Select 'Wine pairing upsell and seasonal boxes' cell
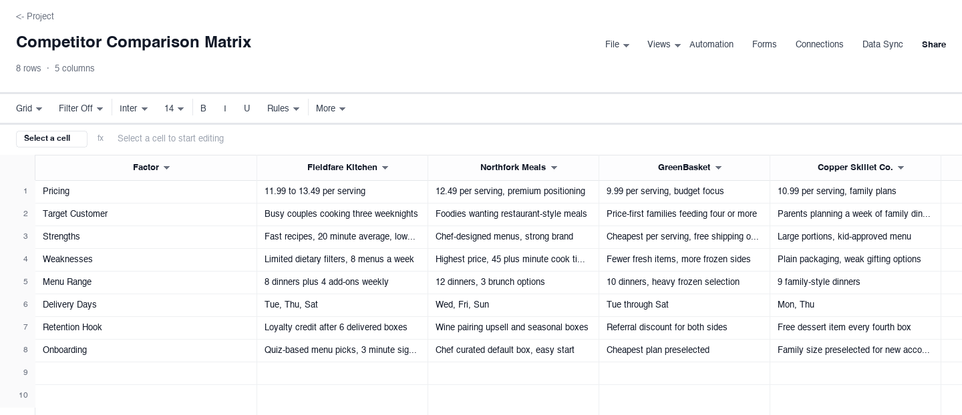Viewport: 962px width, 415px height. pyautogui.click(x=513, y=328)
